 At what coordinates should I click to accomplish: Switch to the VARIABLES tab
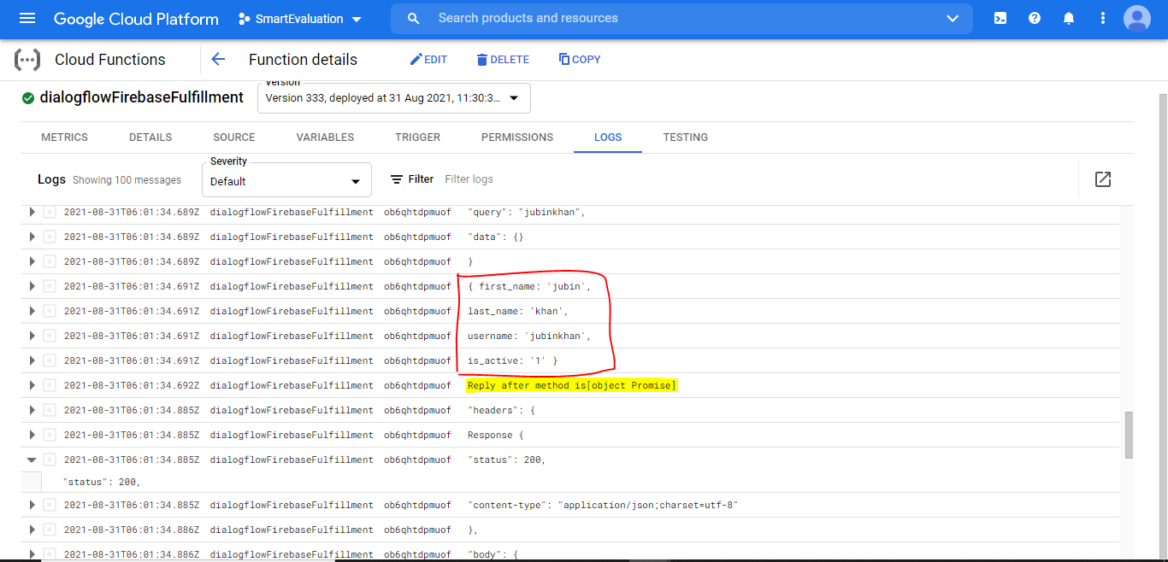pyautogui.click(x=325, y=137)
